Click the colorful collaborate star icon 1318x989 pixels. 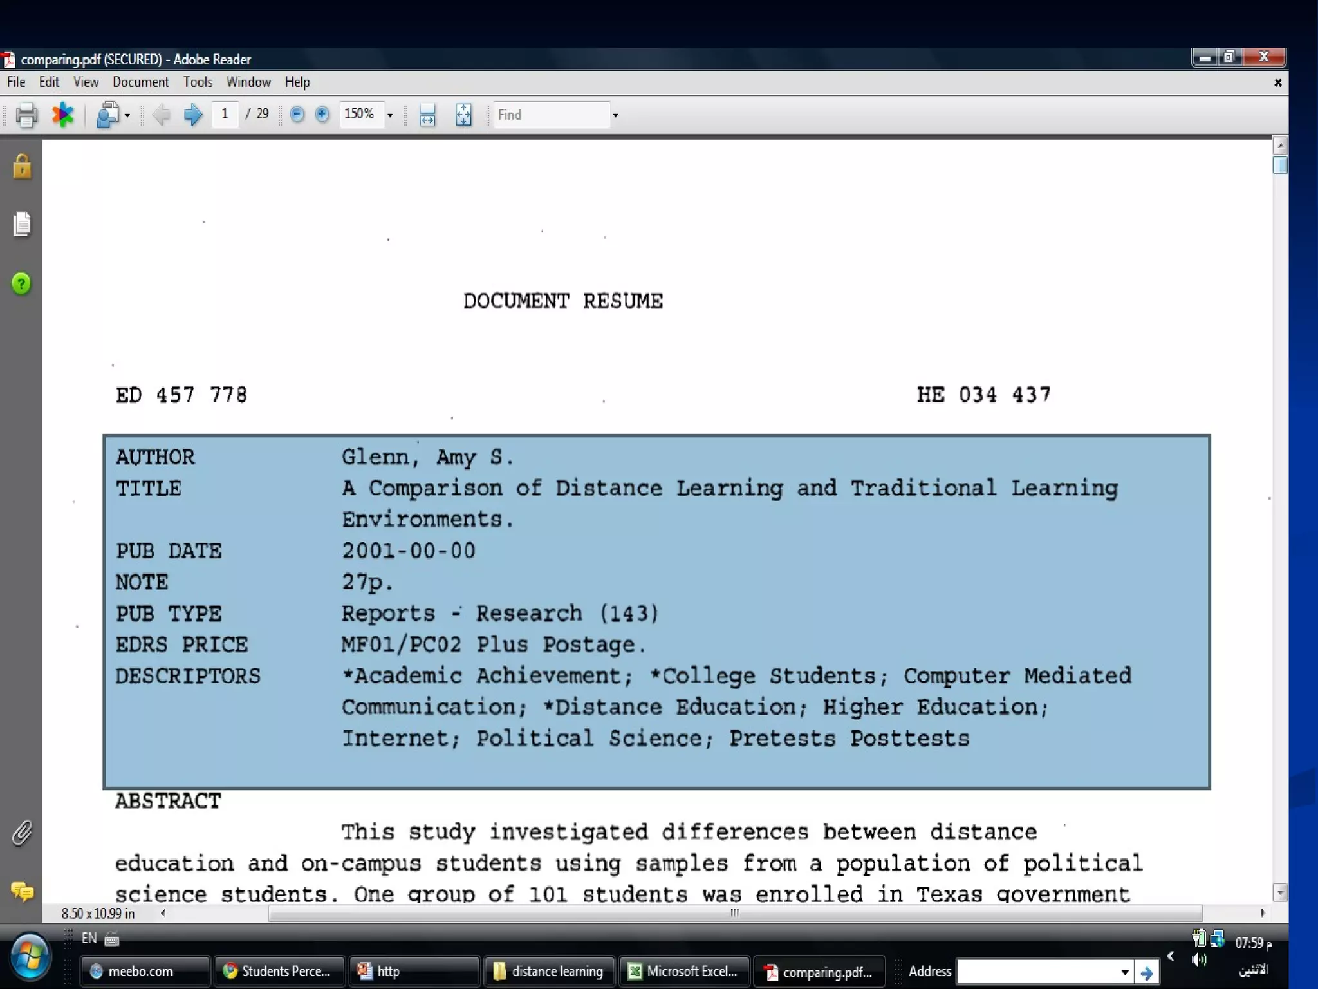63,115
